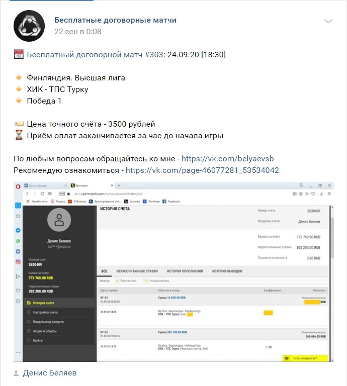Image resolution: width=347 pixels, height=386 pixels.
Task: Click the person icon beside author Денис Беляев
Action: [x=16, y=373]
